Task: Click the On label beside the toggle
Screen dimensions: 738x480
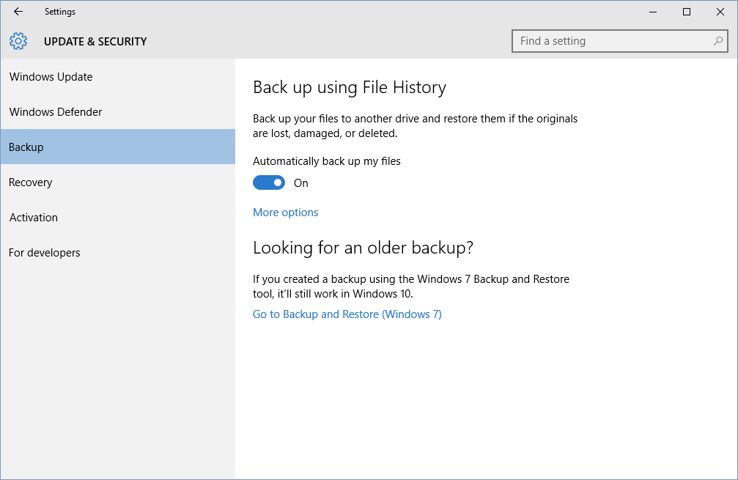Action: click(301, 183)
